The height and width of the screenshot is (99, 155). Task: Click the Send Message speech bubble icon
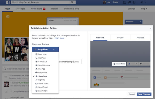(36, 65)
